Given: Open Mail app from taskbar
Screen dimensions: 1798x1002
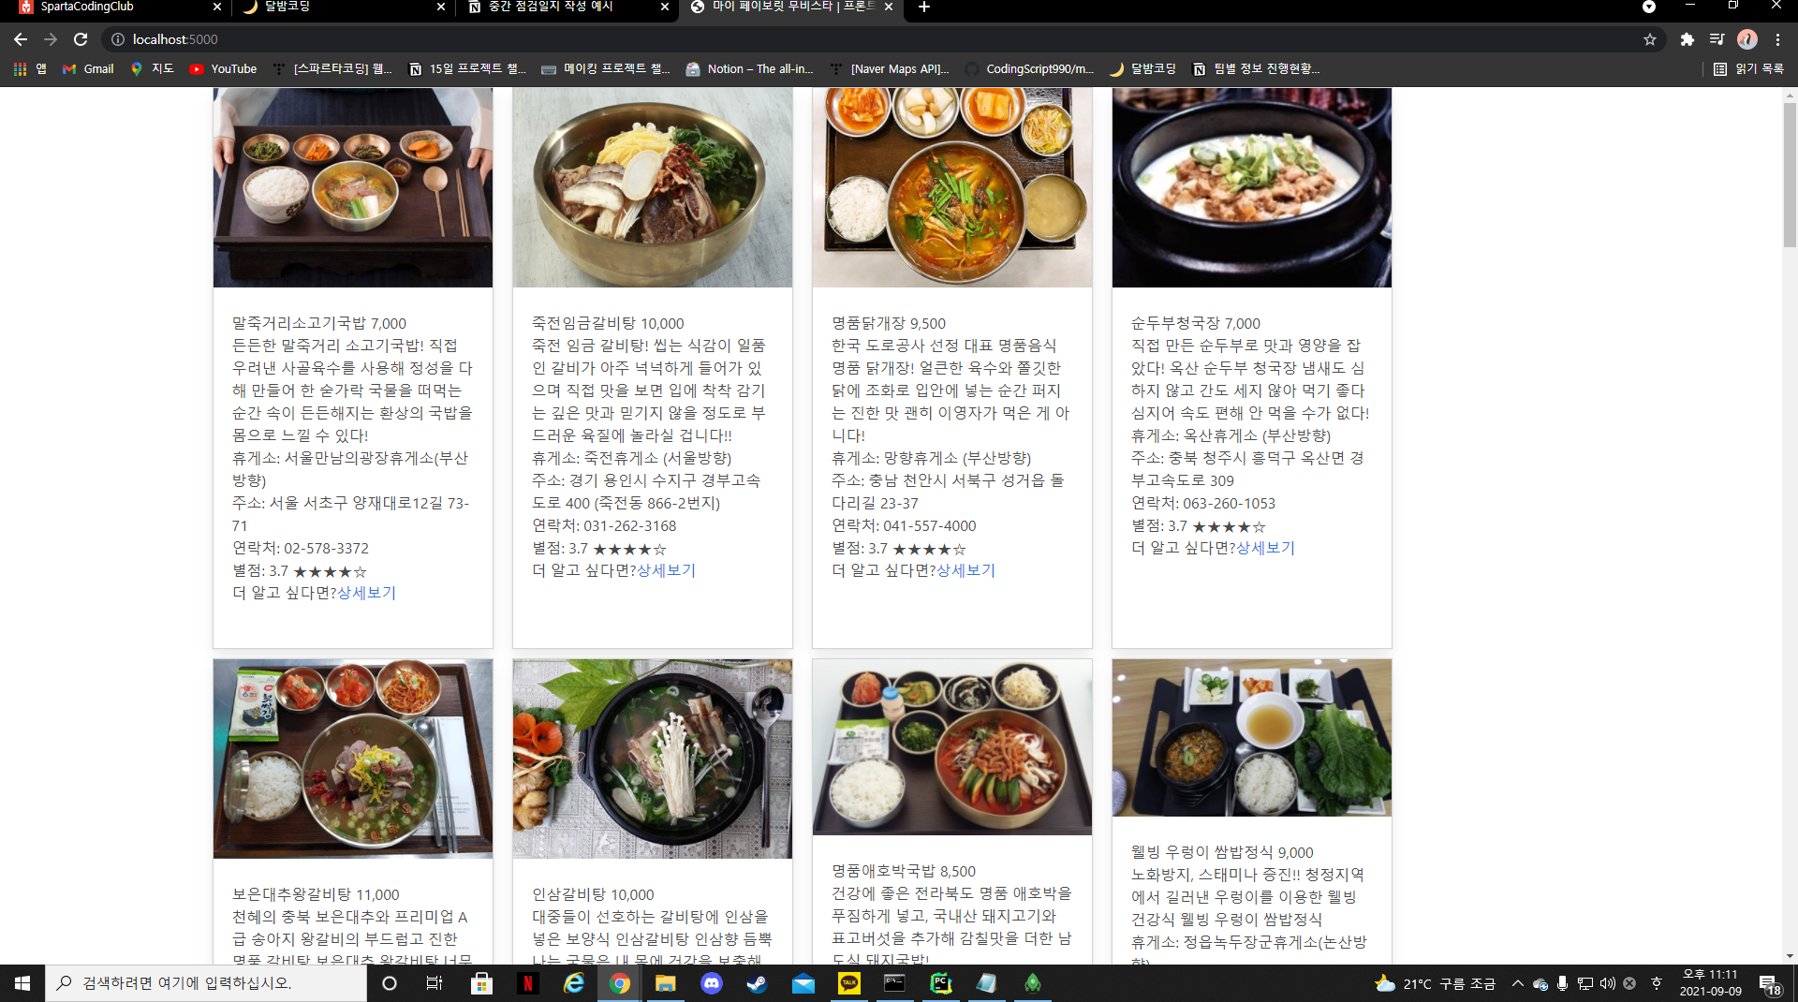Looking at the screenshot, I should tap(803, 983).
